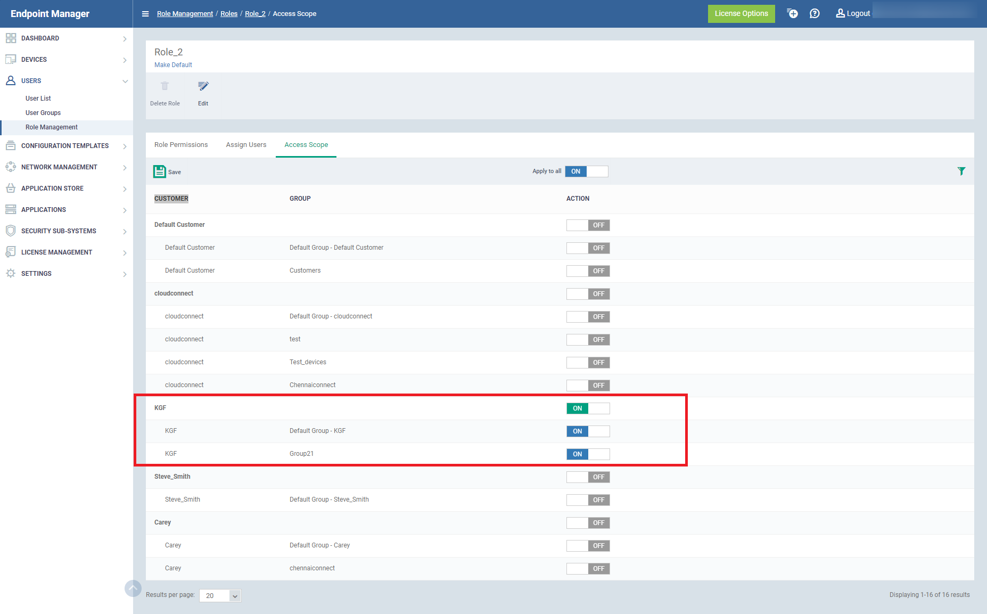Click the Save label text

(x=175, y=172)
